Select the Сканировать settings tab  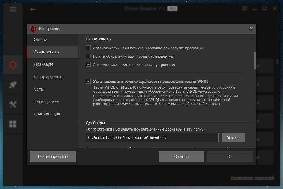pyautogui.click(x=53, y=52)
